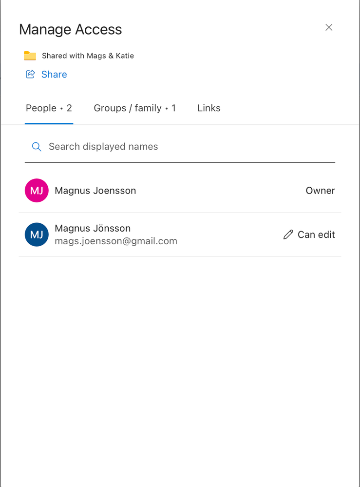360x487 pixels.
Task: Click the mags.joensson@gmail.com email address
Action: click(116, 241)
